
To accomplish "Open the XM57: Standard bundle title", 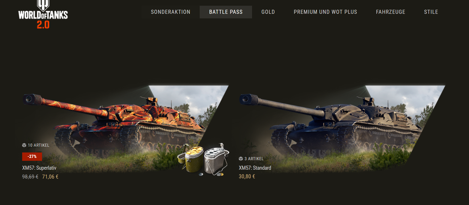I will (x=255, y=168).
